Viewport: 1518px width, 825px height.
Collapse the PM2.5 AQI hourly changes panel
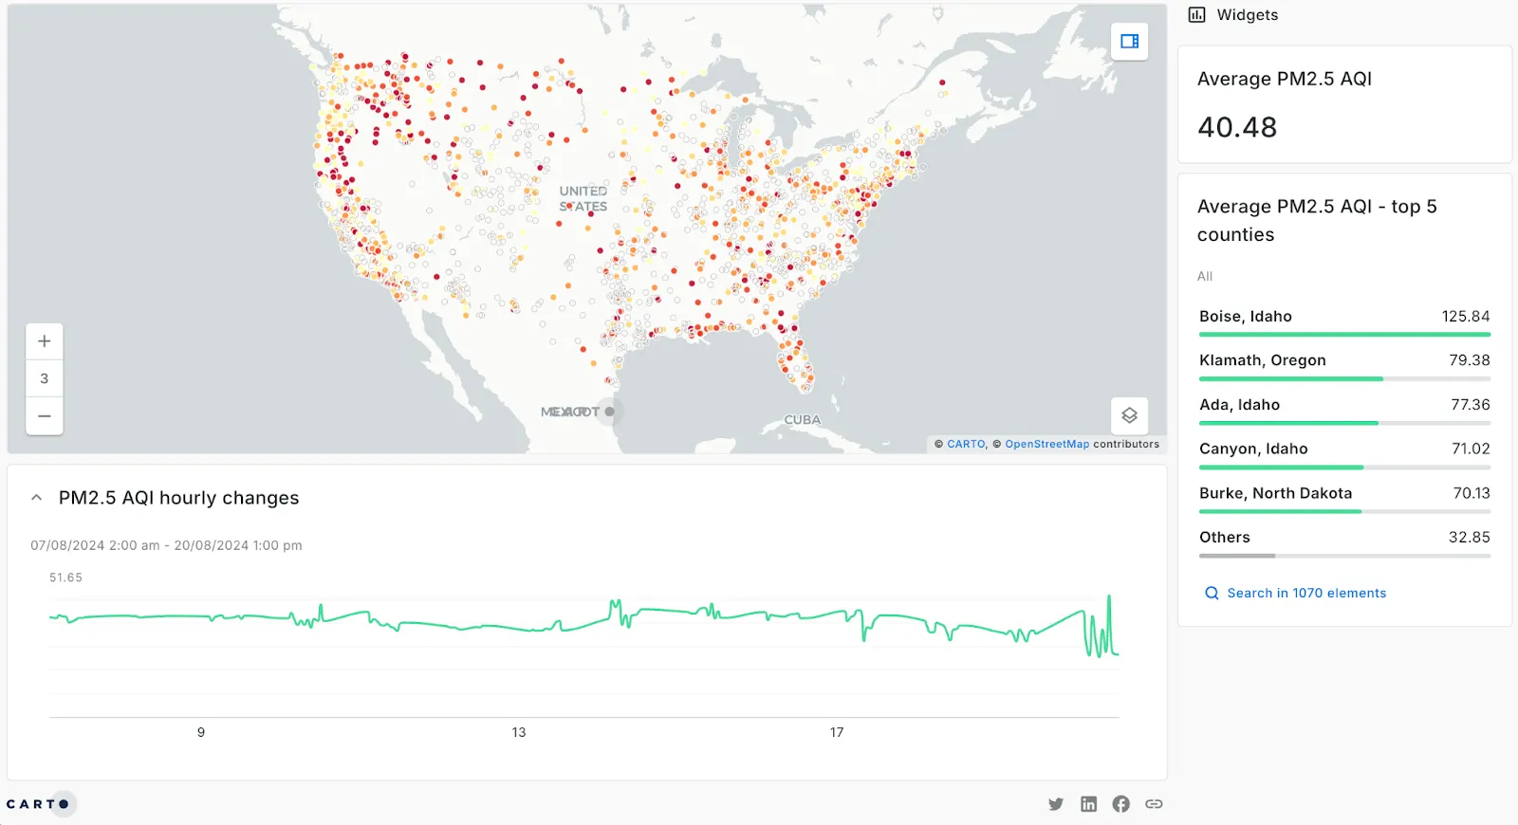36,498
